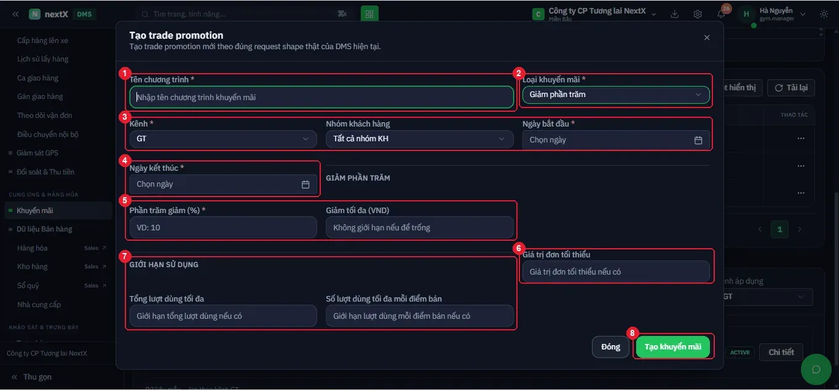Expand the Loại khuyến mãi dropdown

pos(616,95)
